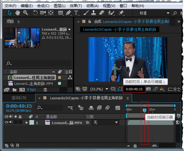Open the project item thumbnail dropdown arrow

click(x=70, y=29)
